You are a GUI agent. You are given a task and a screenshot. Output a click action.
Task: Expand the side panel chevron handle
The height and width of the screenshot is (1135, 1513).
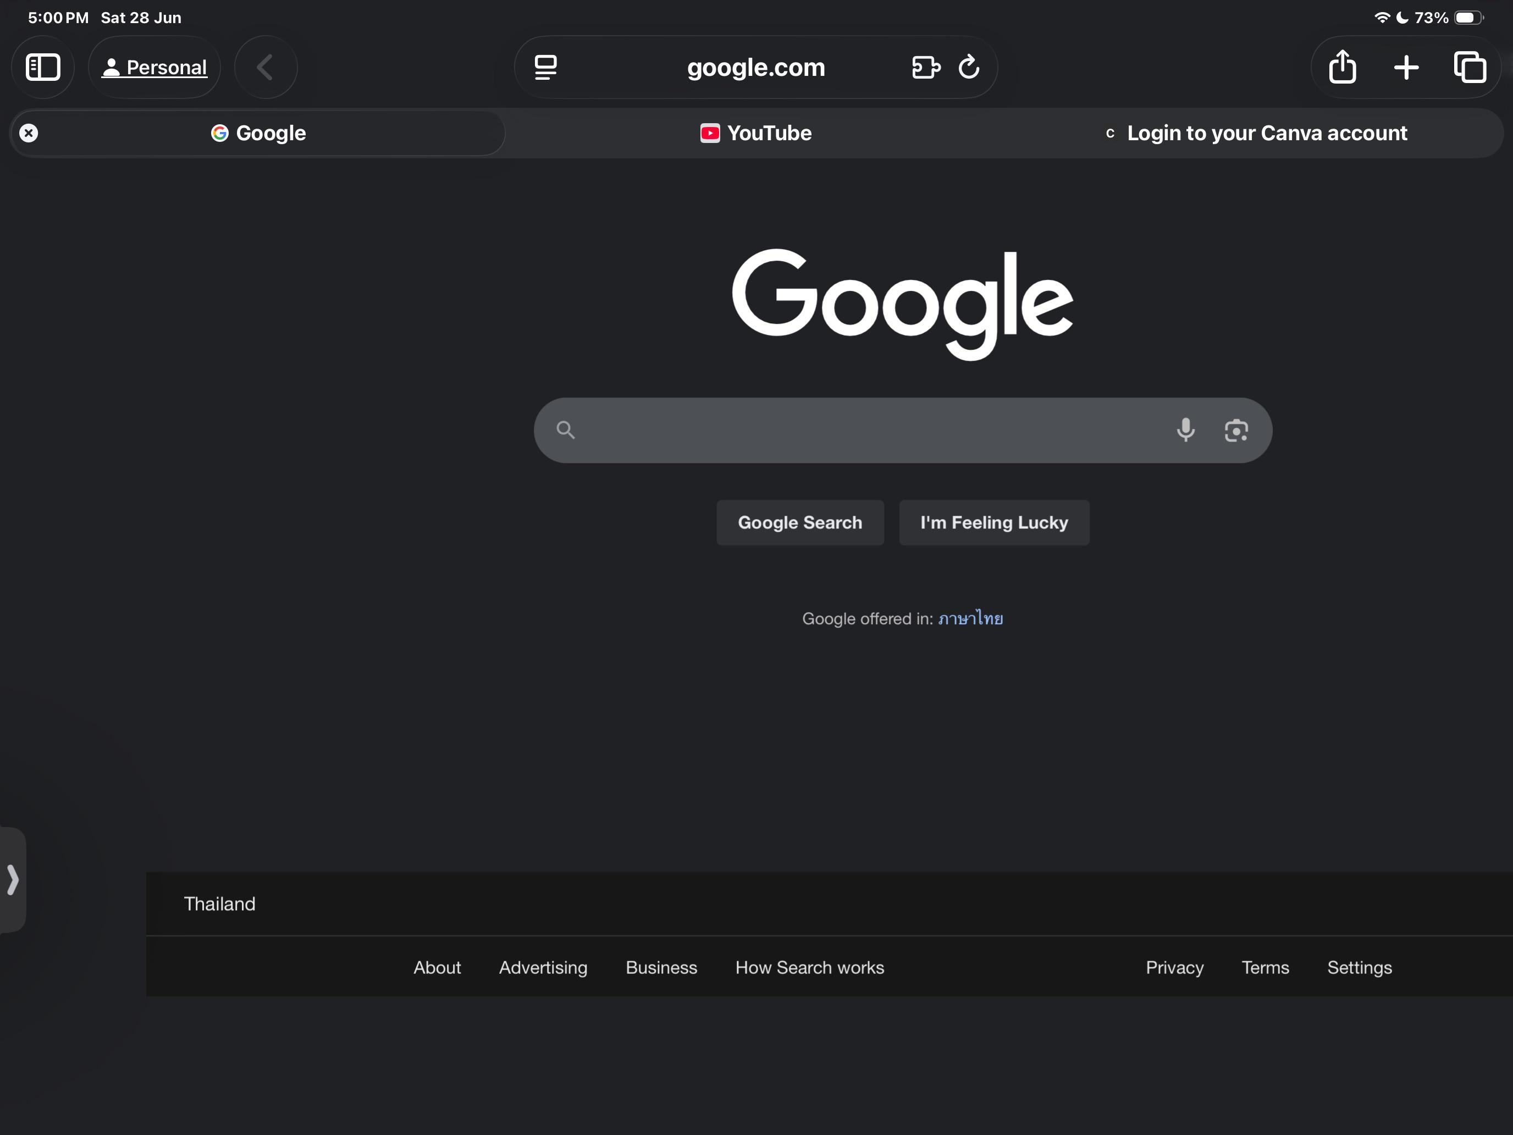pyautogui.click(x=12, y=880)
